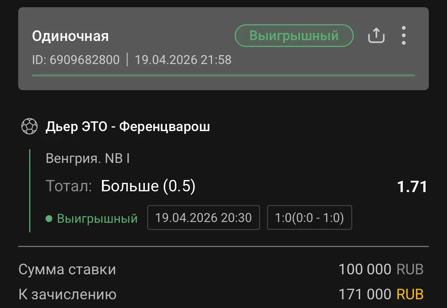
Task: Tap the 171 000 RUB payout amount
Action: tap(381, 294)
